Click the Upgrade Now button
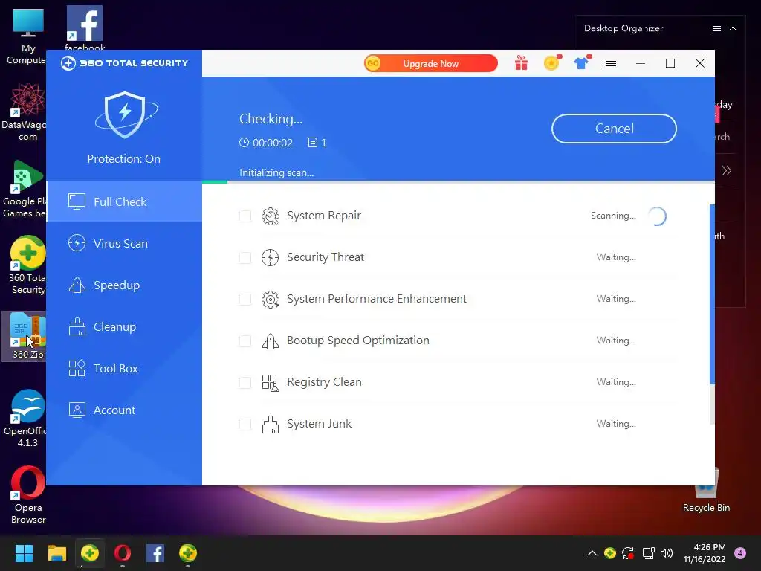 (430, 64)
